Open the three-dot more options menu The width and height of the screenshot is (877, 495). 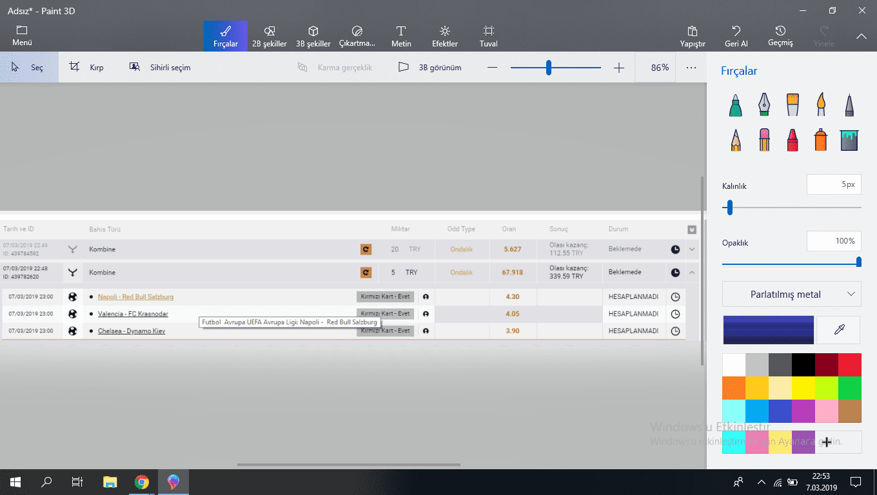[691, 67]
